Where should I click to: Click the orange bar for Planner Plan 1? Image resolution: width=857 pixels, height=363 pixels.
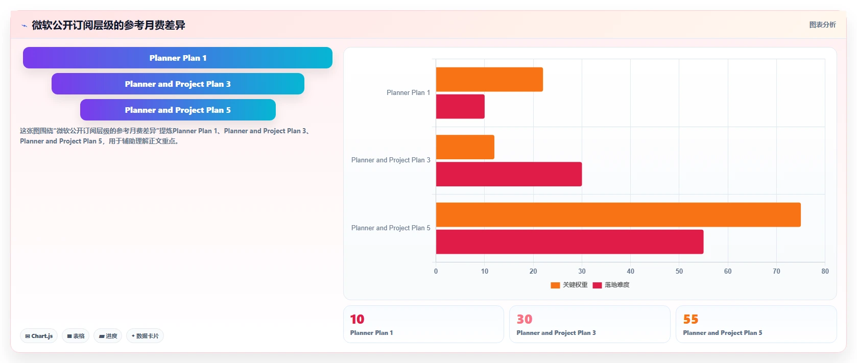tap(489, 80)
